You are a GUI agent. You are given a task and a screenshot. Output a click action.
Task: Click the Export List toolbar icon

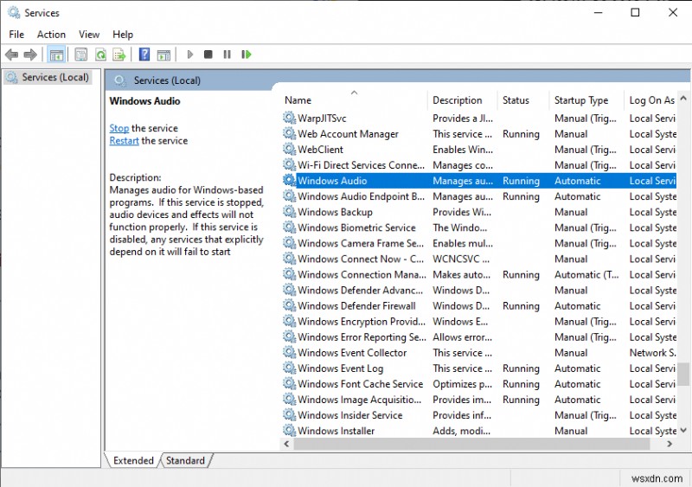point(119,54)
